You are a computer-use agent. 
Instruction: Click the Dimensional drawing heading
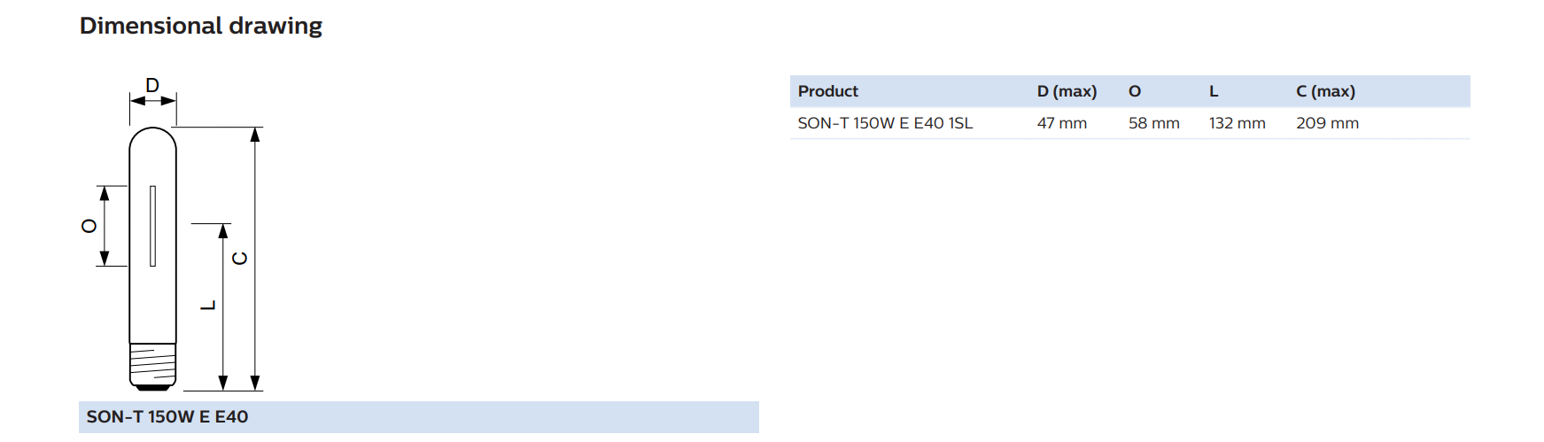point(201,26)
